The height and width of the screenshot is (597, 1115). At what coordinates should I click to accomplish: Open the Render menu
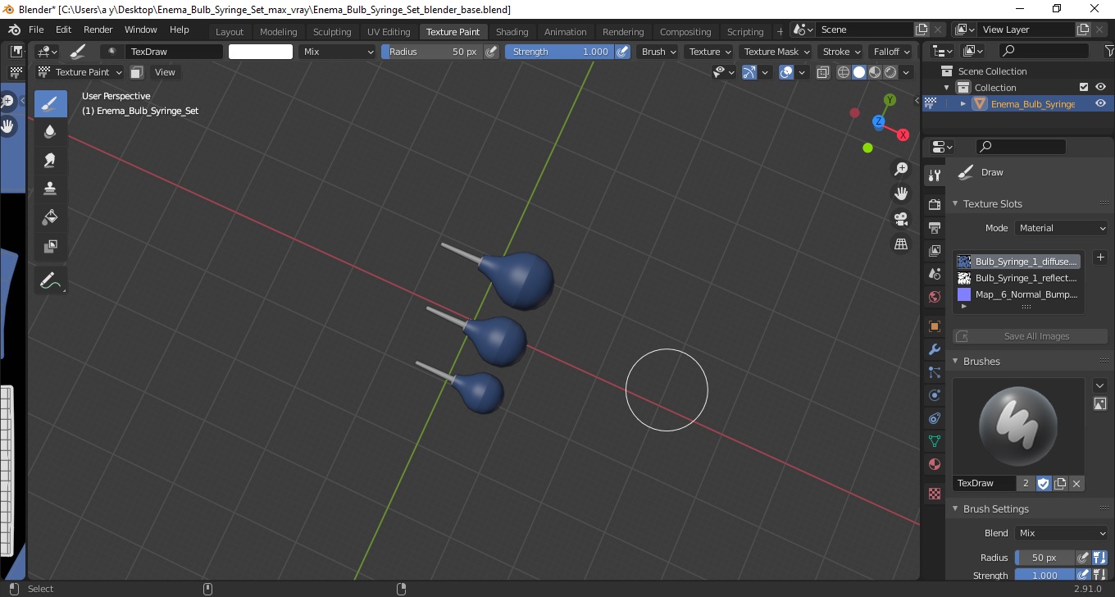98,30
